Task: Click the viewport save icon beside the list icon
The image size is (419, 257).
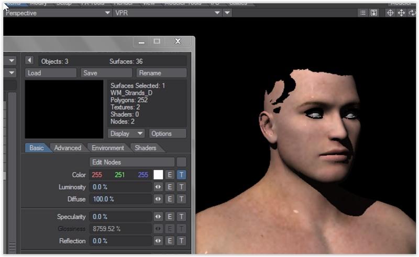Action: 374,13
